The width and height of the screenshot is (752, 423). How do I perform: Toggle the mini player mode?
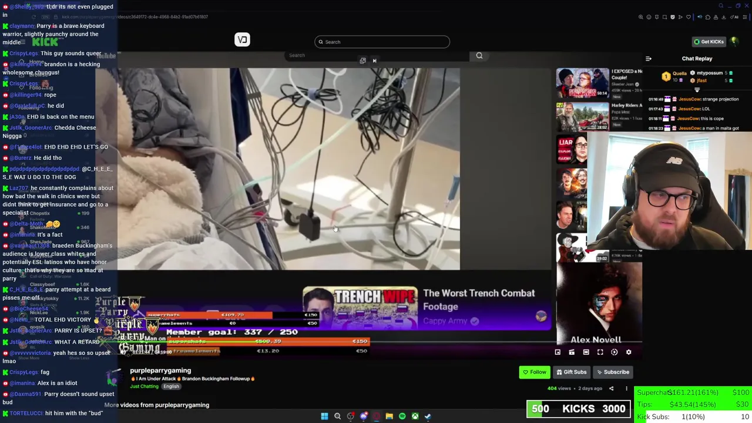pyautogui.click(x=558, y=352)
